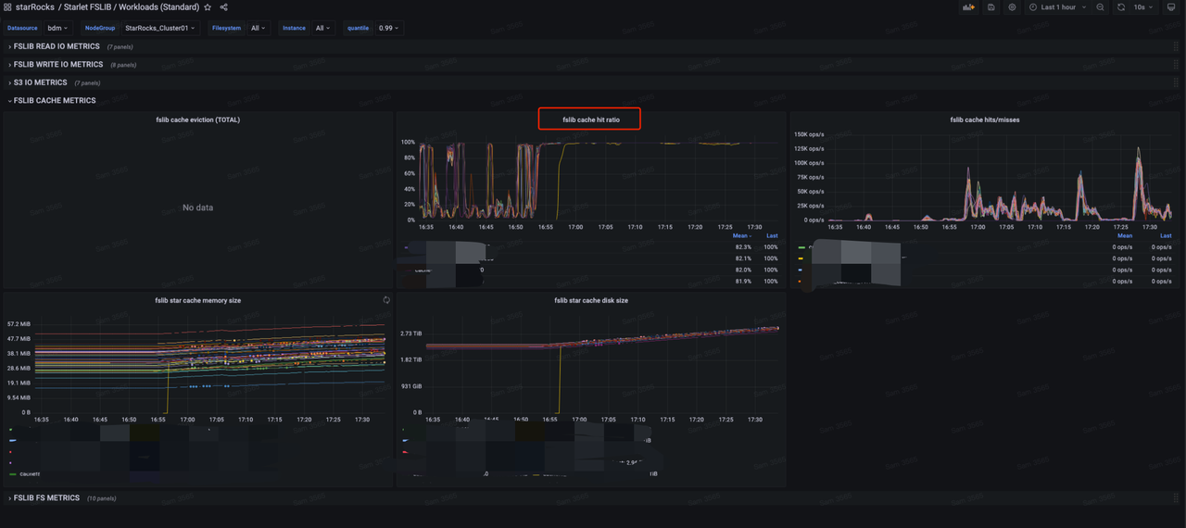Image resolution: width=1186 pixels, height=528 pixels.
Task: Share the dashboard using the share icon
Action: tap(223, 7)
